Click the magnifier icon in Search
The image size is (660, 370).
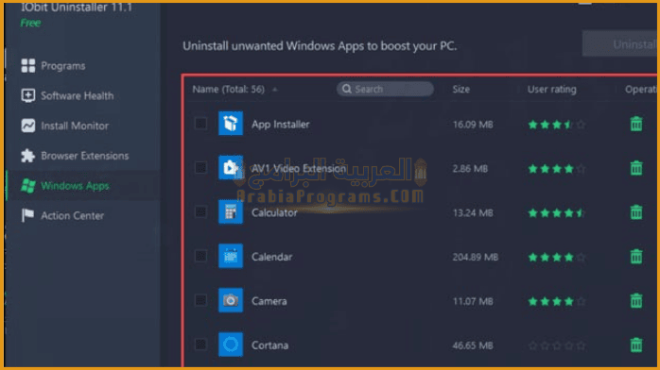[x=346, y=89]
